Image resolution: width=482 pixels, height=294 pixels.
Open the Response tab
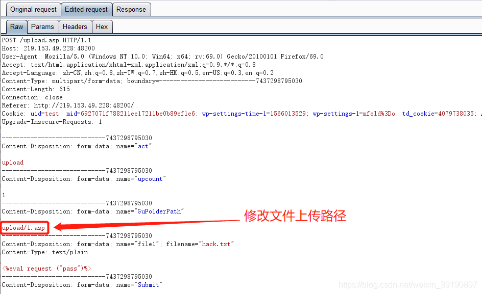tap(131, 10)
